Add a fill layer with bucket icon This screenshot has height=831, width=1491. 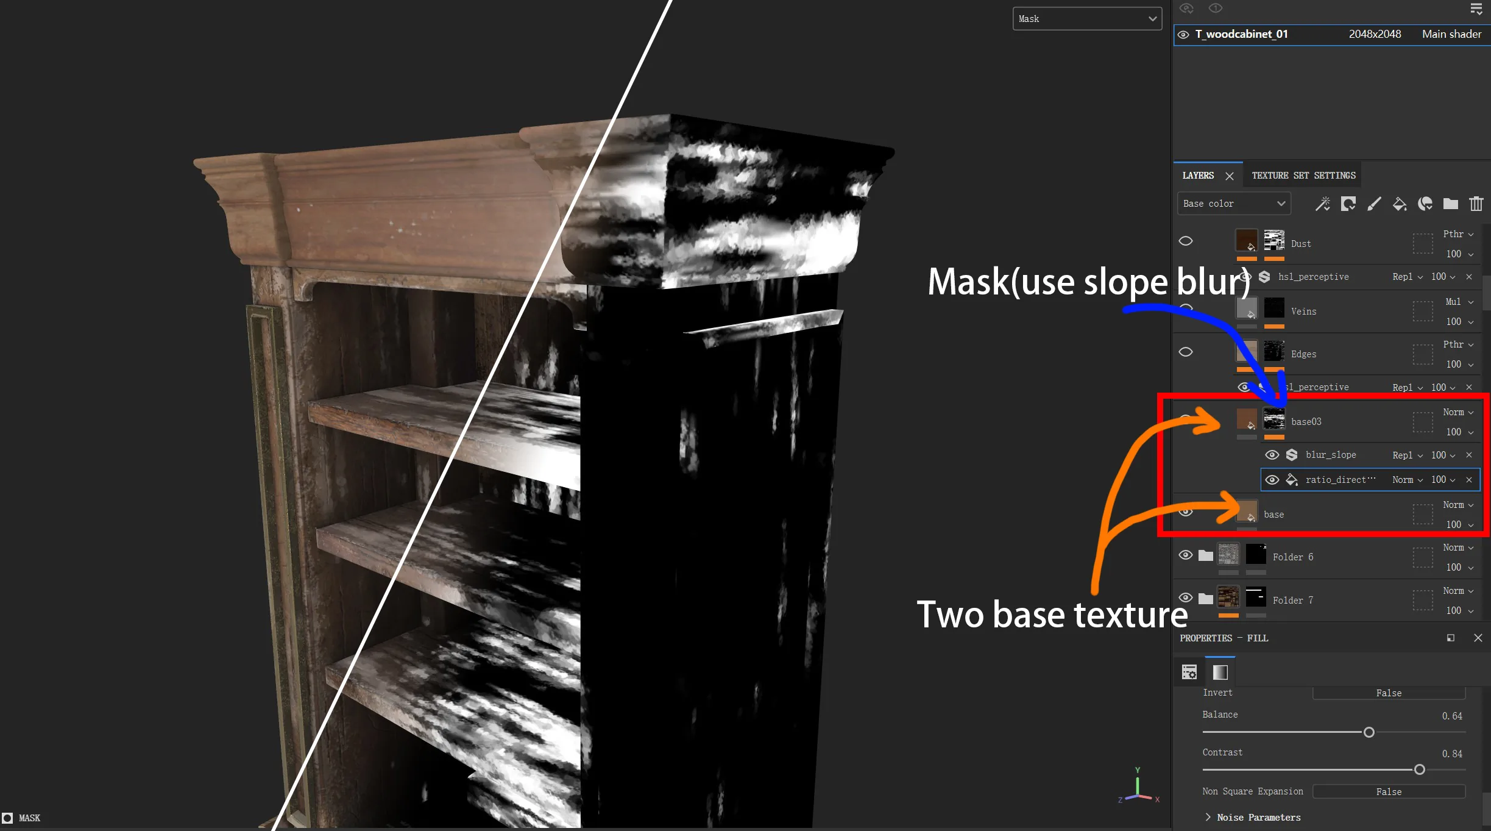pos(1400,204)
